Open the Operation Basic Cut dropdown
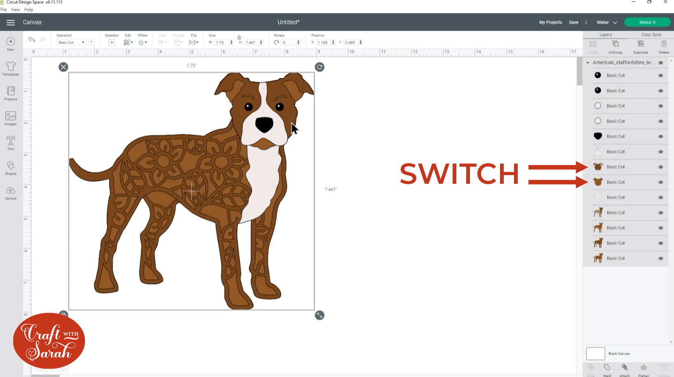This screenshot has height=377, width=674. point(71,42)
